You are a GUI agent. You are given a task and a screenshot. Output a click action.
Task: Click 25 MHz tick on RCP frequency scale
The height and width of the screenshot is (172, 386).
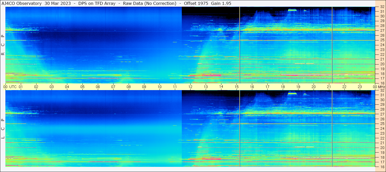[382, 40]
